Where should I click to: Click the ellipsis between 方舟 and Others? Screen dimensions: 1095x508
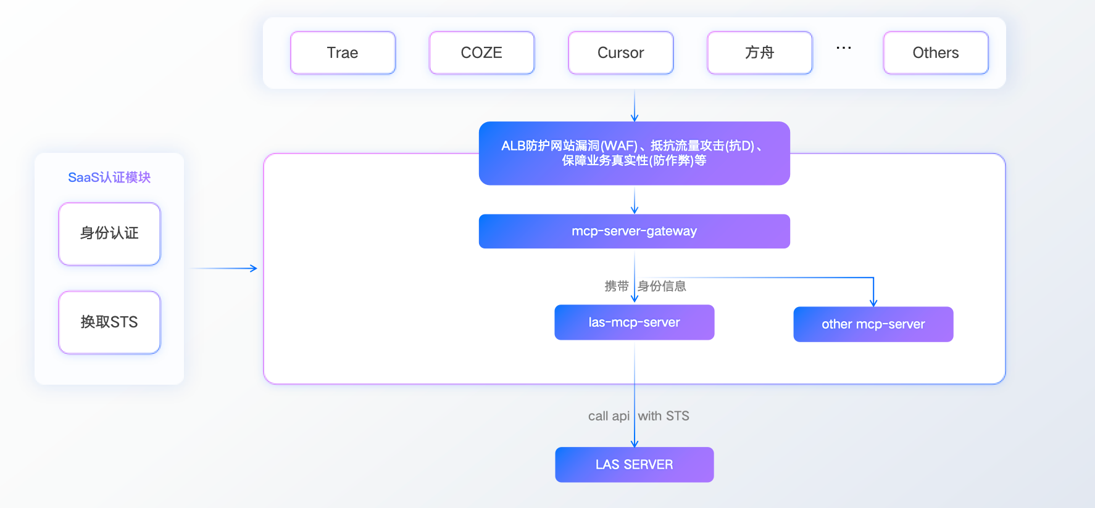coord(844,47)
